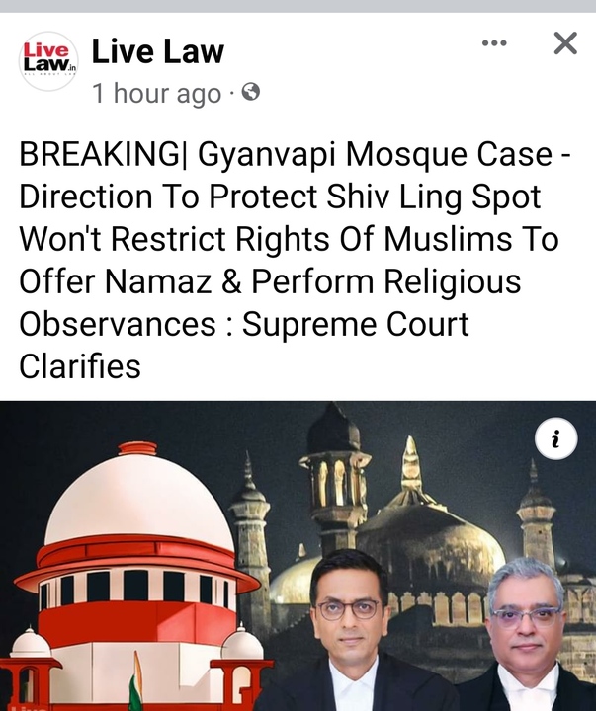596x711 pixels.
Task: Click the gray-haired judge portrait on right
Action: coord(527,636)
